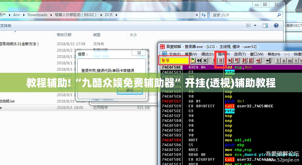Select the folder row dated 2018/8/31 17:58
The width and height of the screenshot is (302, 165).
[75, 44]
